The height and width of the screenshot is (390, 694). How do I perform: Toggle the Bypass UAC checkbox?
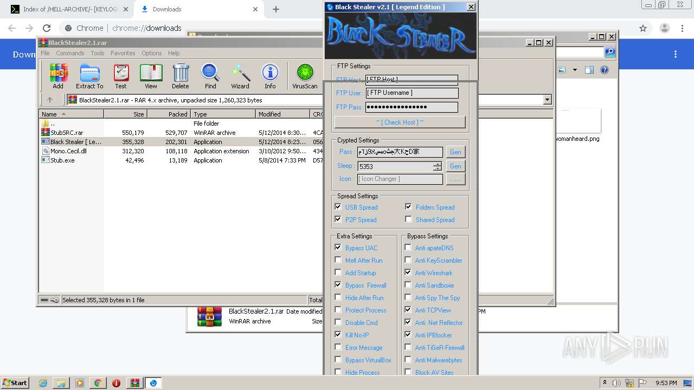[x=338, y=248]
